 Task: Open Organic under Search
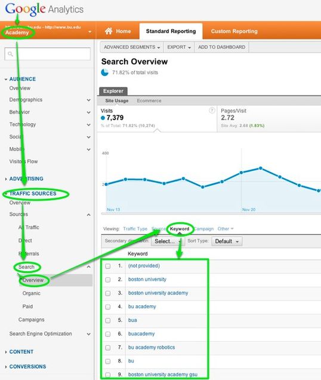coord(31,293)
